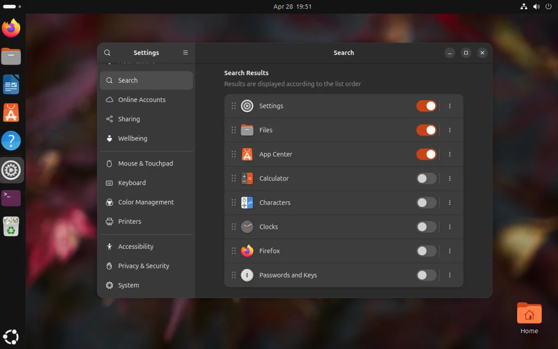The image size is (558, 349).
Task: Open the three-dot menu for Files row
Action: click(450, 130)
